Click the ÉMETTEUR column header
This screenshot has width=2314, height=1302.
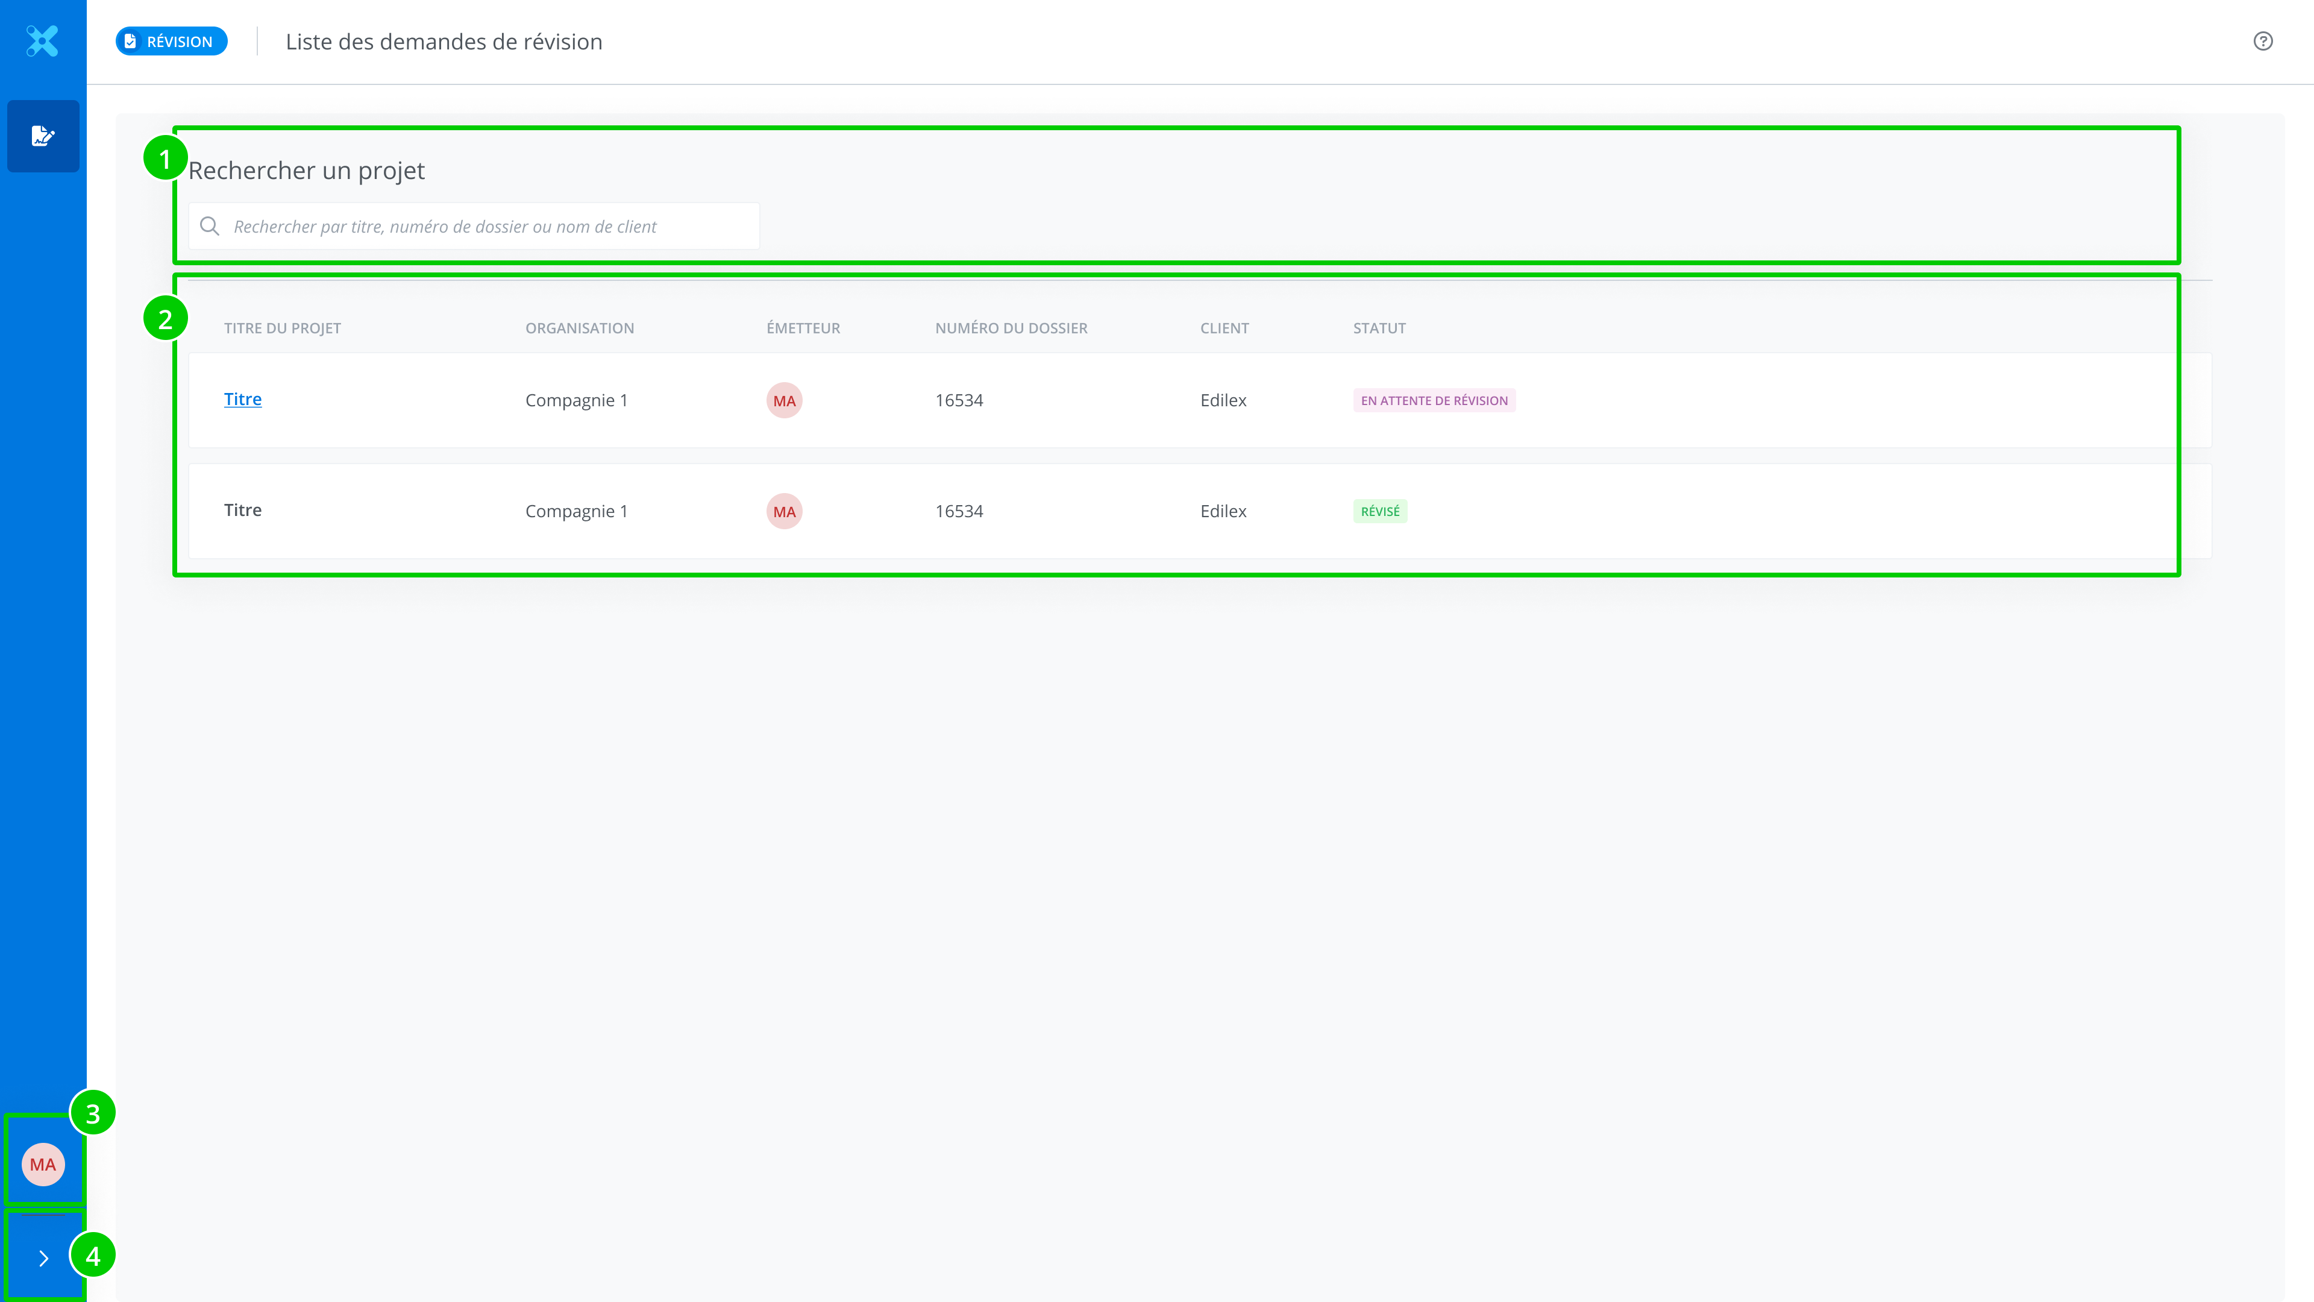click(x=803, y=328)
